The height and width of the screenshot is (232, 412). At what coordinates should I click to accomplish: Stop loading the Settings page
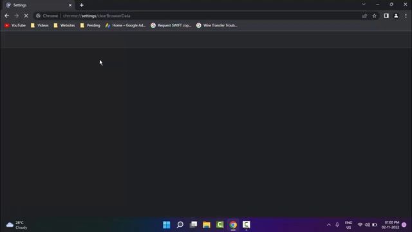26,15
